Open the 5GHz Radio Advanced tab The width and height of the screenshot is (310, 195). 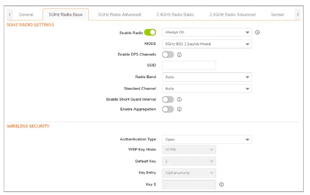click(119, 15)
